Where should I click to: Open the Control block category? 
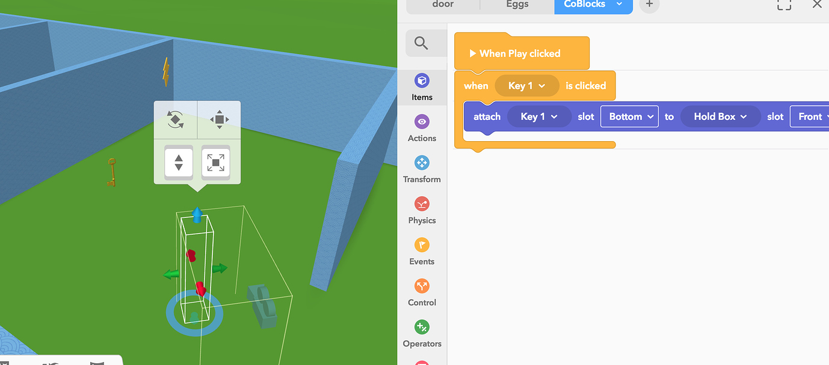pos(422,292)
